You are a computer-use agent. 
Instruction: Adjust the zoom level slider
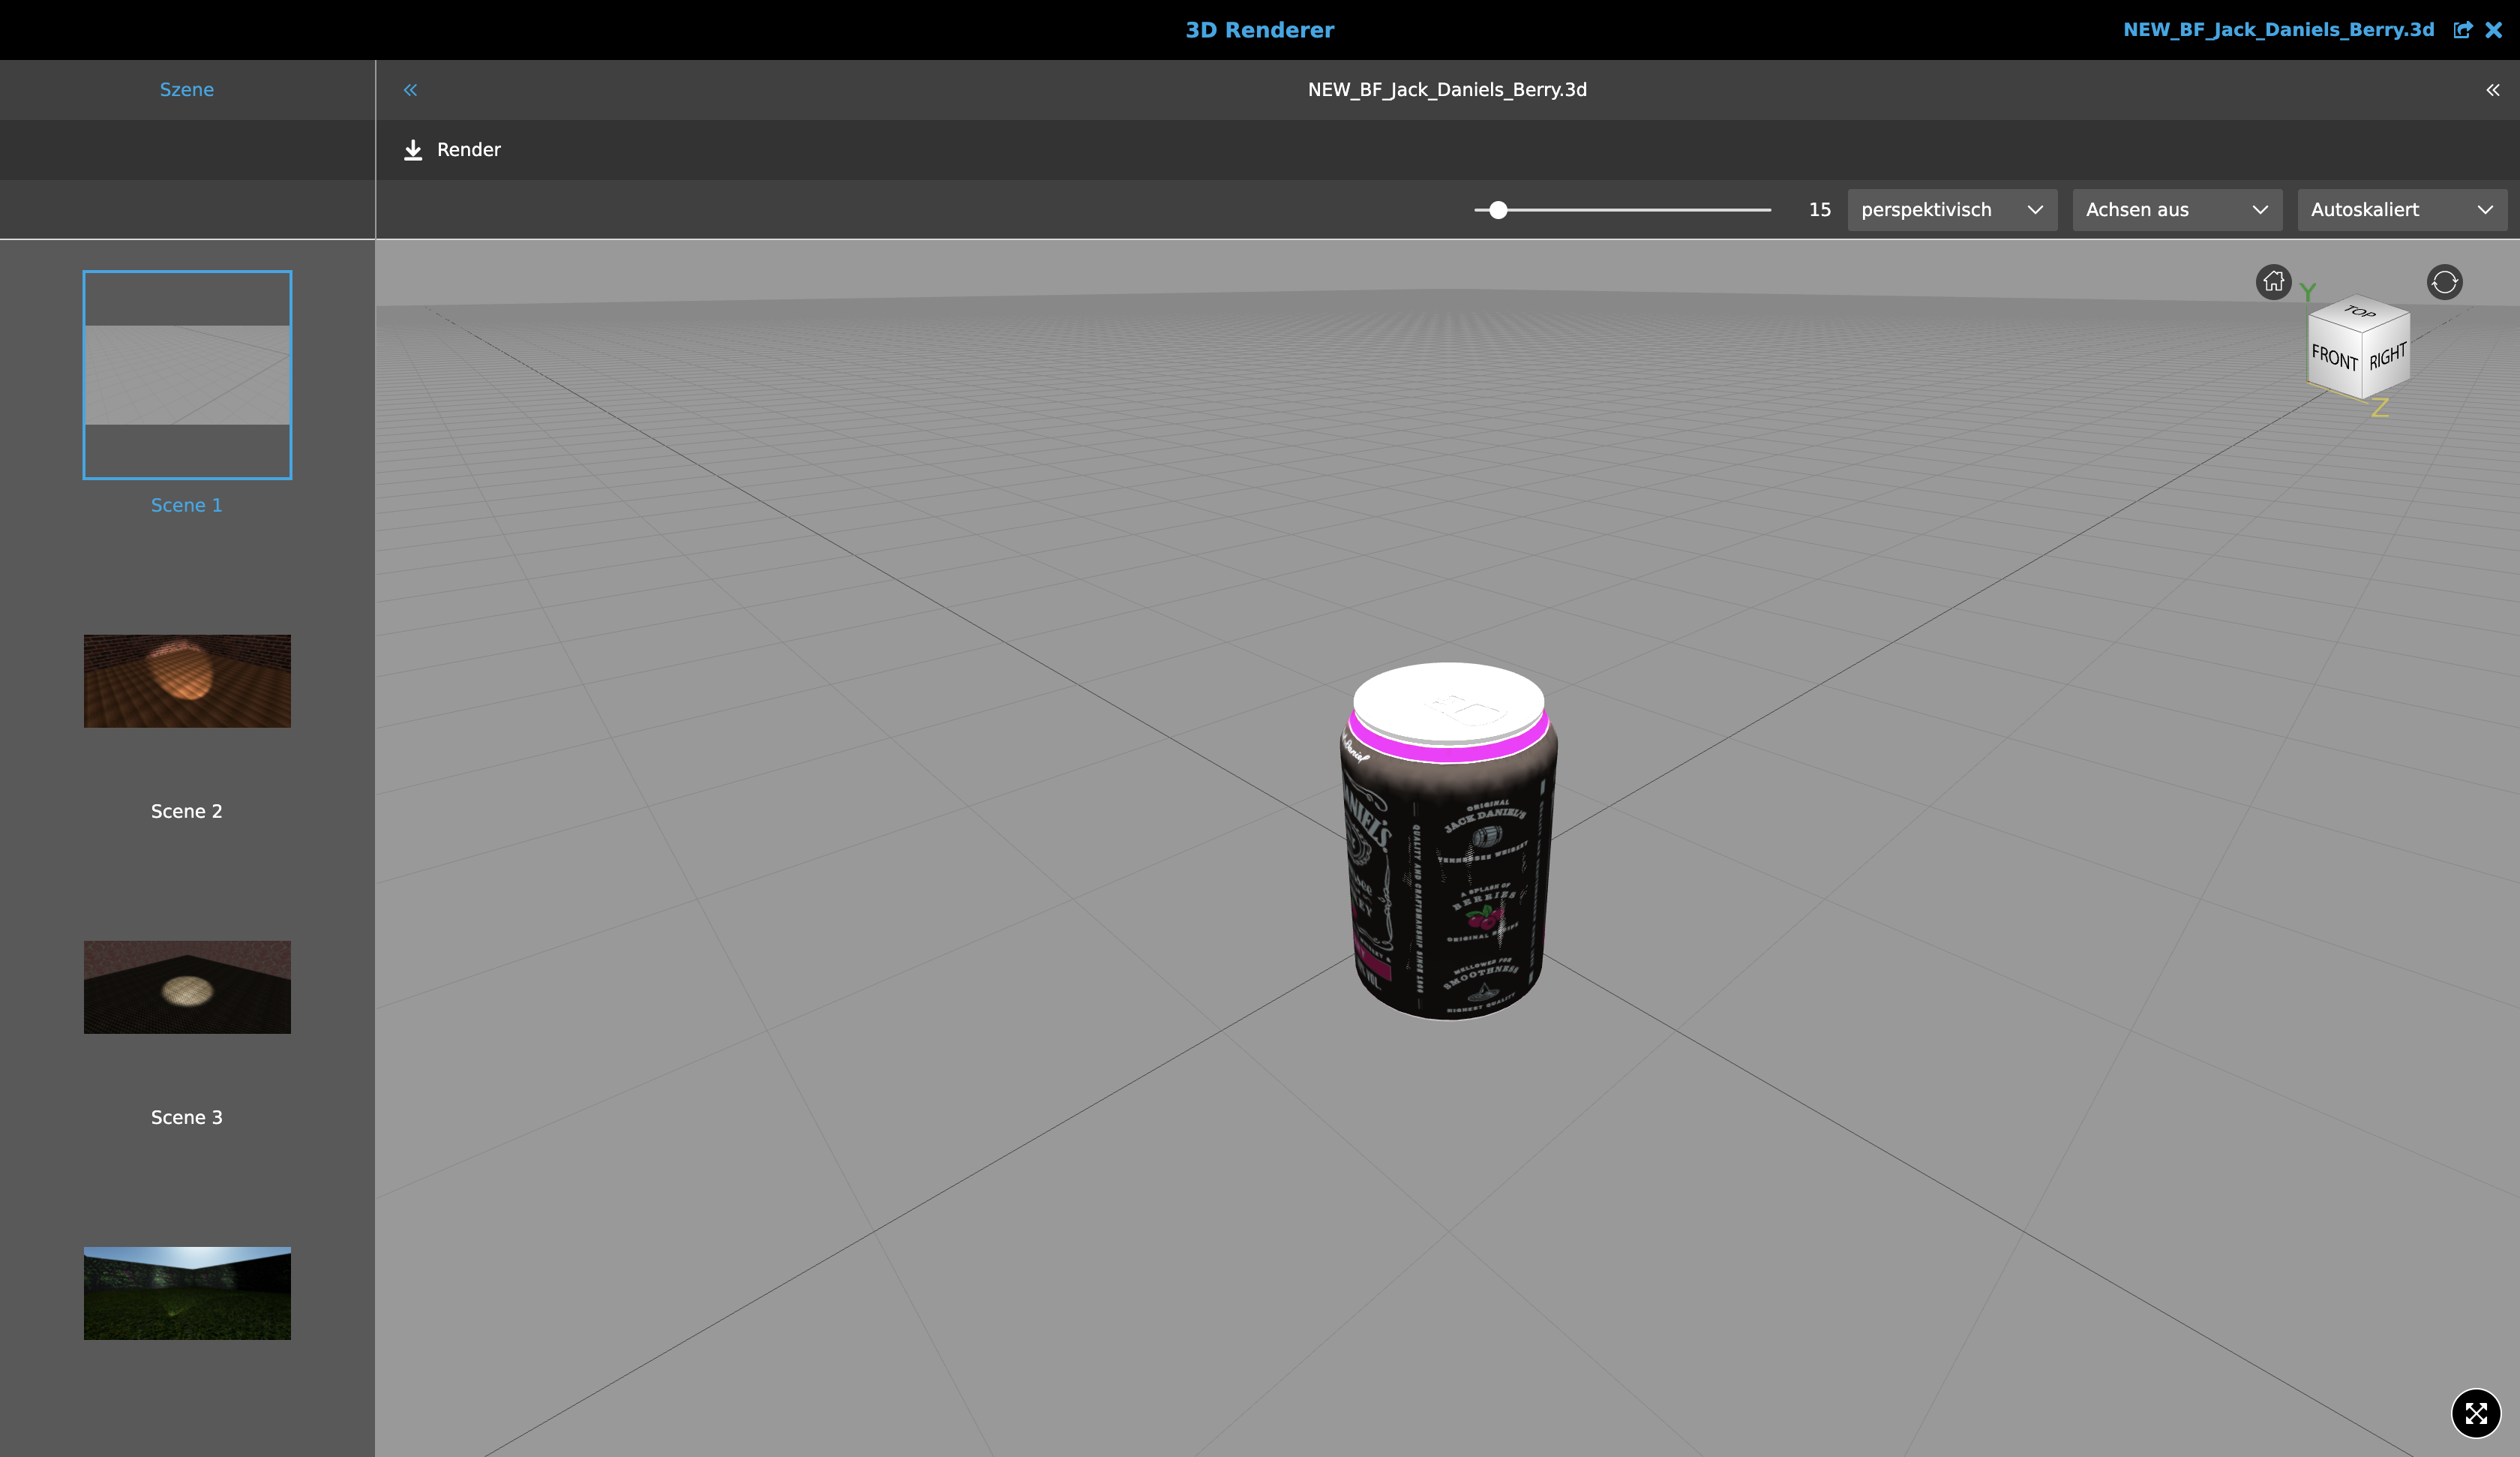point(1499,210)
